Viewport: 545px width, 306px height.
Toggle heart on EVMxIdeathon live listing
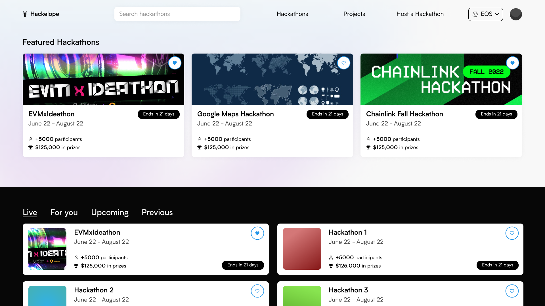(x=257, y=233)
